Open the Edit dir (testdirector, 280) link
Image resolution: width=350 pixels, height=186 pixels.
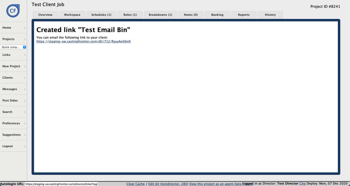168,184
